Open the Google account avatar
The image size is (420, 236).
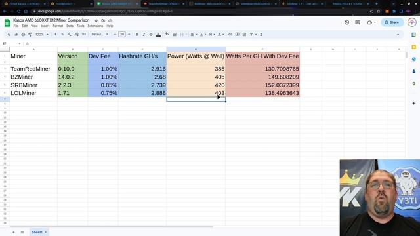[x=412, y=22]
